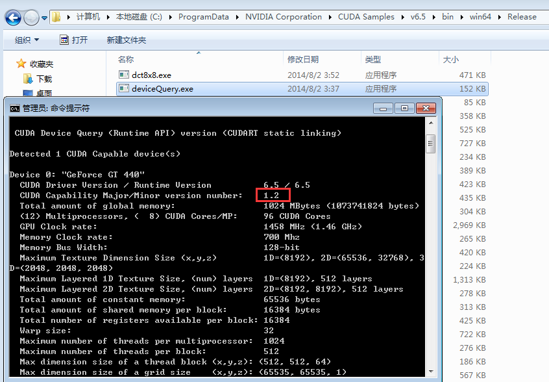Expand arrow after bin breadcrumb
The width and height of the screenshot is (549, 382).
click(x=462, y=17)
